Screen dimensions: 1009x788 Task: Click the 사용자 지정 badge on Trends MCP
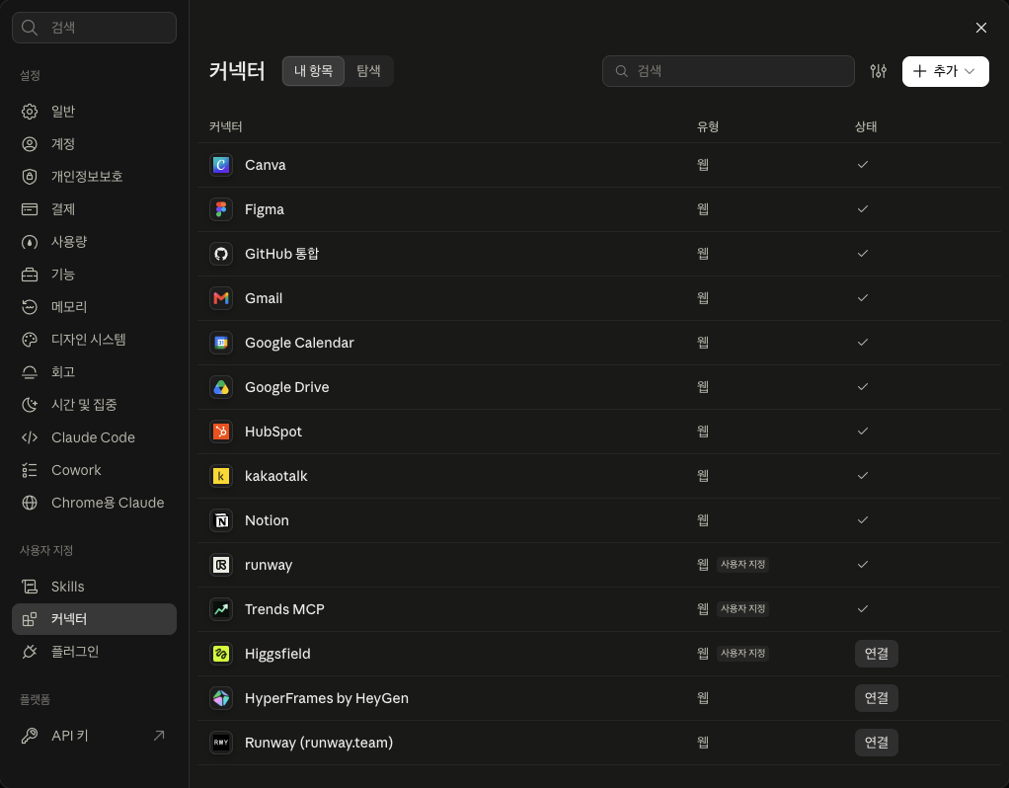click(742, 609)
